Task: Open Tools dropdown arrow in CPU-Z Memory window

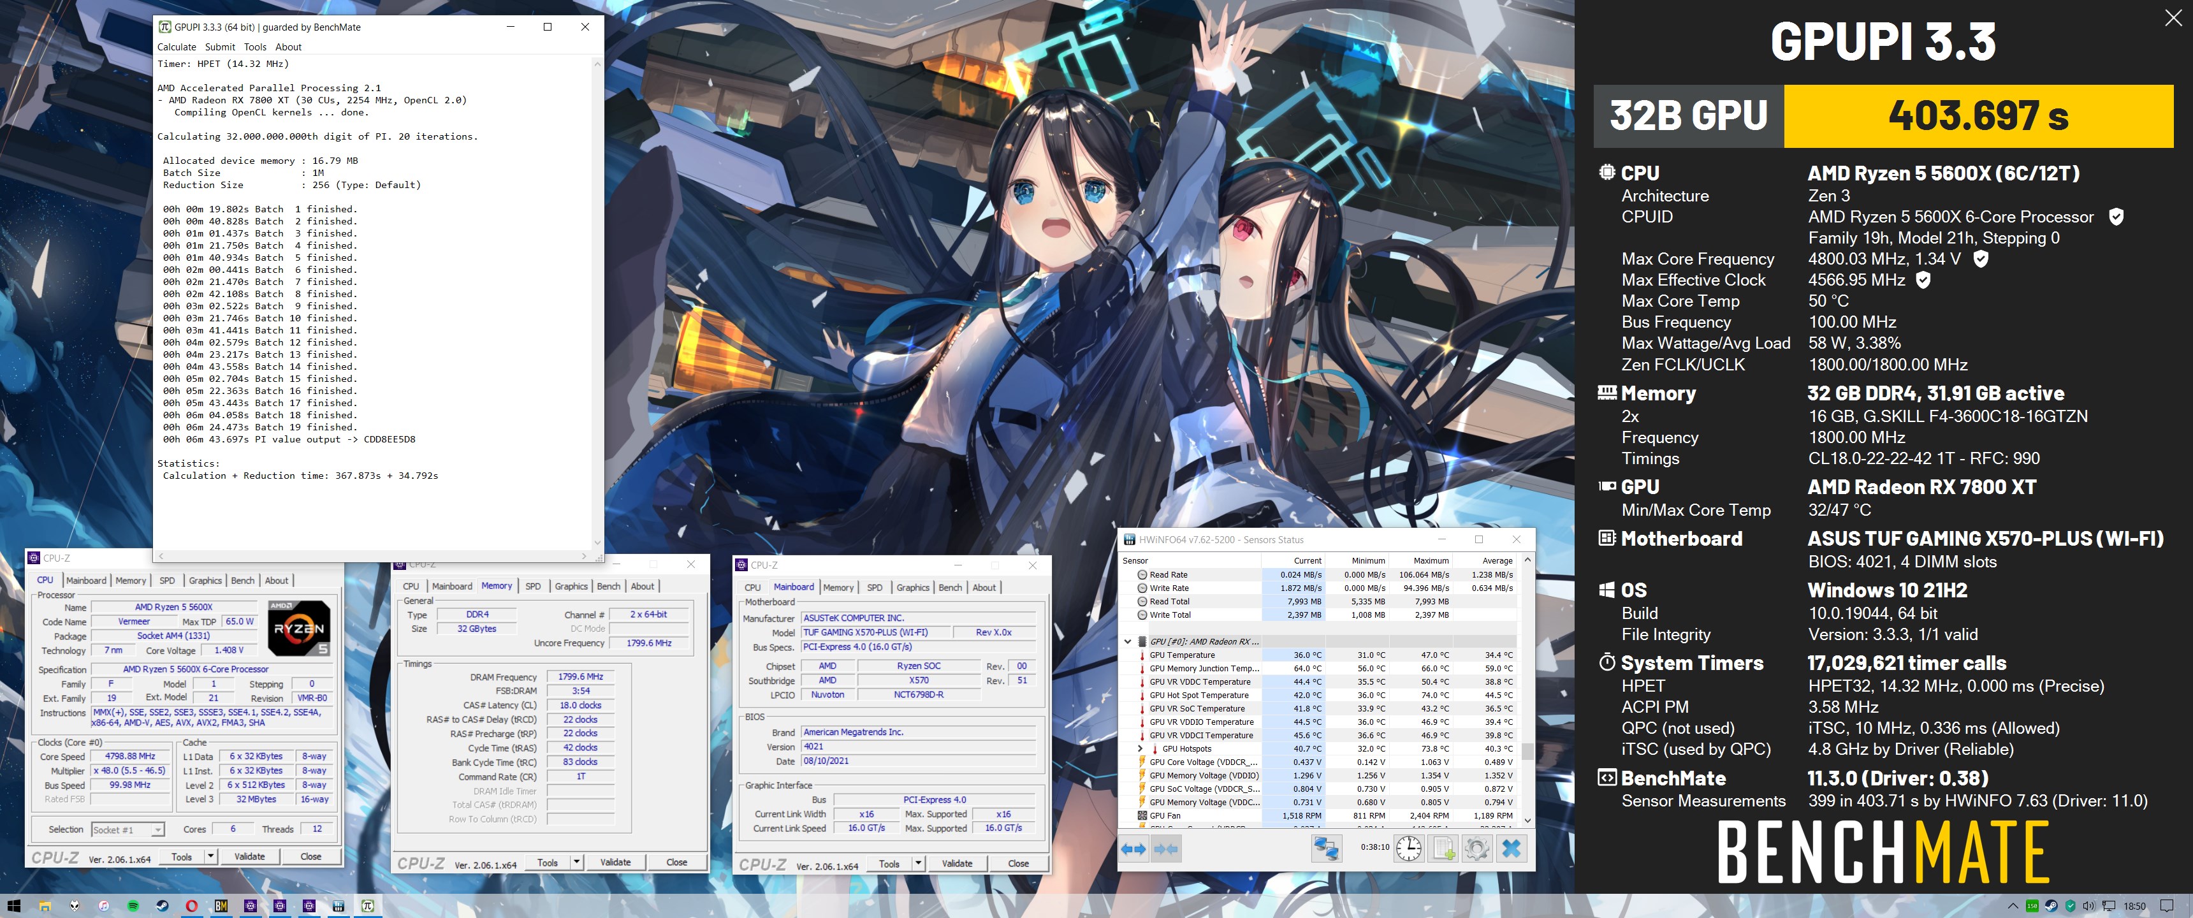Action: 576,863
